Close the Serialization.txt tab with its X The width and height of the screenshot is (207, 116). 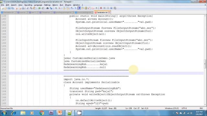tap(109, 13)
